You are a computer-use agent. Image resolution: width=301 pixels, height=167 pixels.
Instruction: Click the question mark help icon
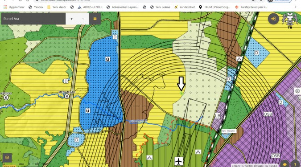[295, 164]
